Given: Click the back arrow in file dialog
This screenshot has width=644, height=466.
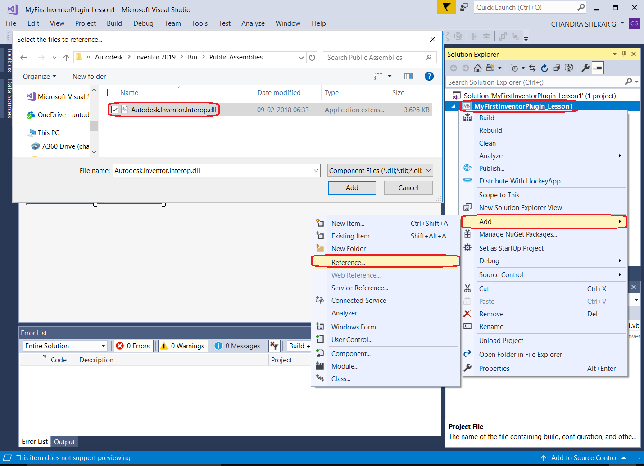Looking at the screenshot, I should tap(24, 57).
